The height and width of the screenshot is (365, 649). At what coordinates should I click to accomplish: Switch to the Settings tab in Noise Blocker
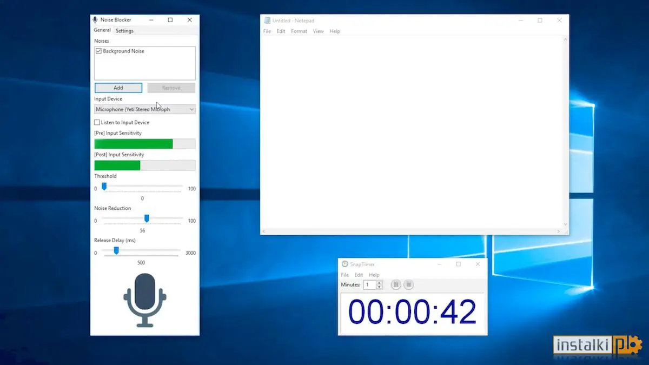pos(124,31)
